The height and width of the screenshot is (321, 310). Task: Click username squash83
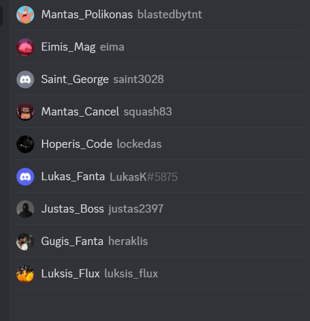[x=148, y=112]
